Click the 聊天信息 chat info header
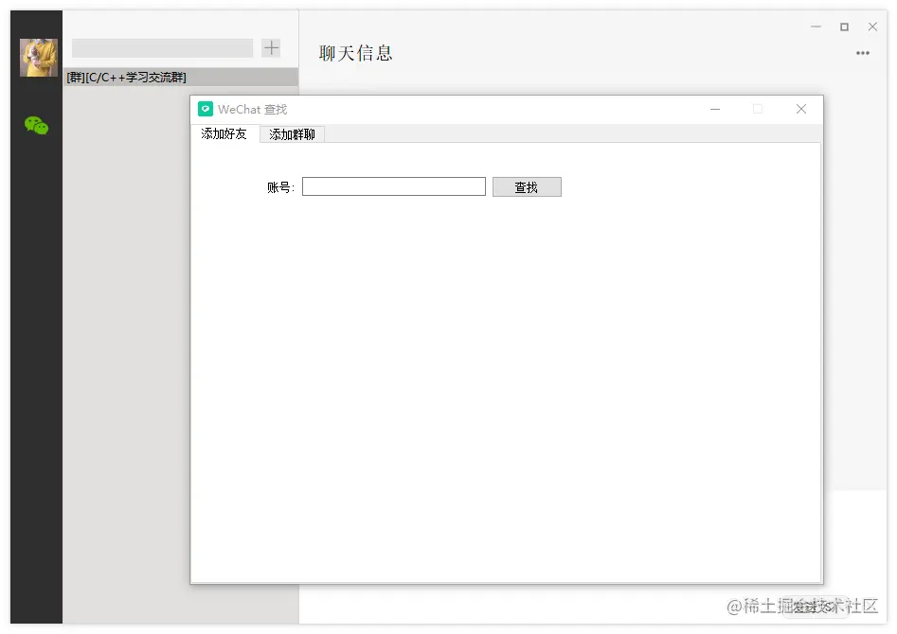Viewport: 897px width, 634px height. click(355, 53)
